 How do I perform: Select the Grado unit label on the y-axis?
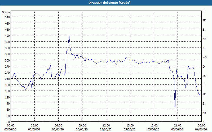click(6, 12)
